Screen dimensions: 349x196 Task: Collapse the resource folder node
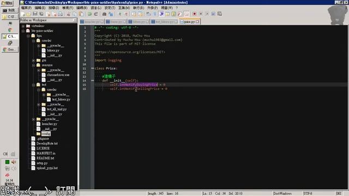pos(33,65)
